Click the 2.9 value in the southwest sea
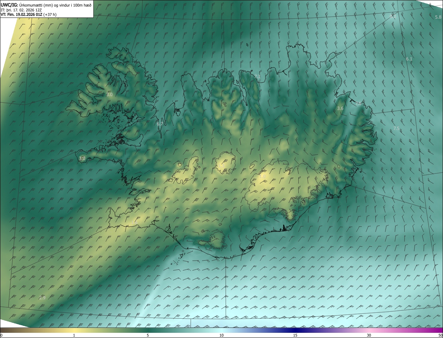This screenshot has width=443, height=338. (42, 298)
